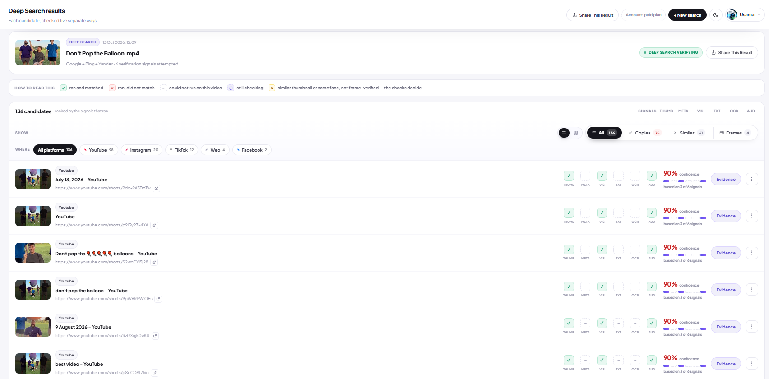The height and width of the screenshot is (379, 769).
Task: Filter candidates by YouTube 98
Action: point(99,150)
